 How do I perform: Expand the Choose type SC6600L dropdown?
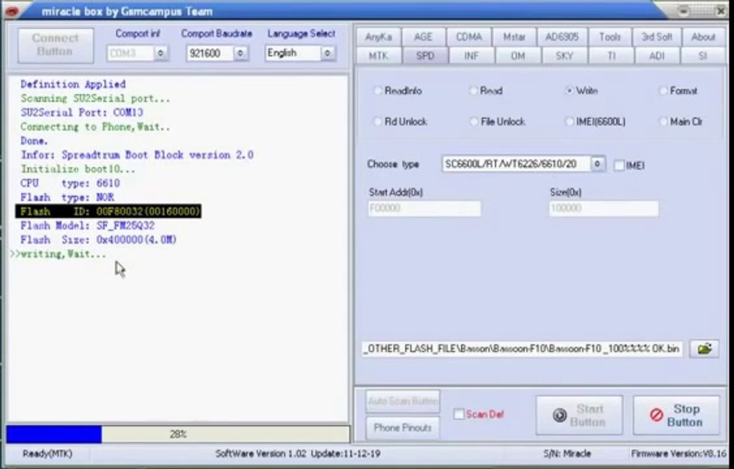coord(597,164)
